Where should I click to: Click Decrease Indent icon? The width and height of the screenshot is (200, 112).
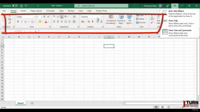66,22
